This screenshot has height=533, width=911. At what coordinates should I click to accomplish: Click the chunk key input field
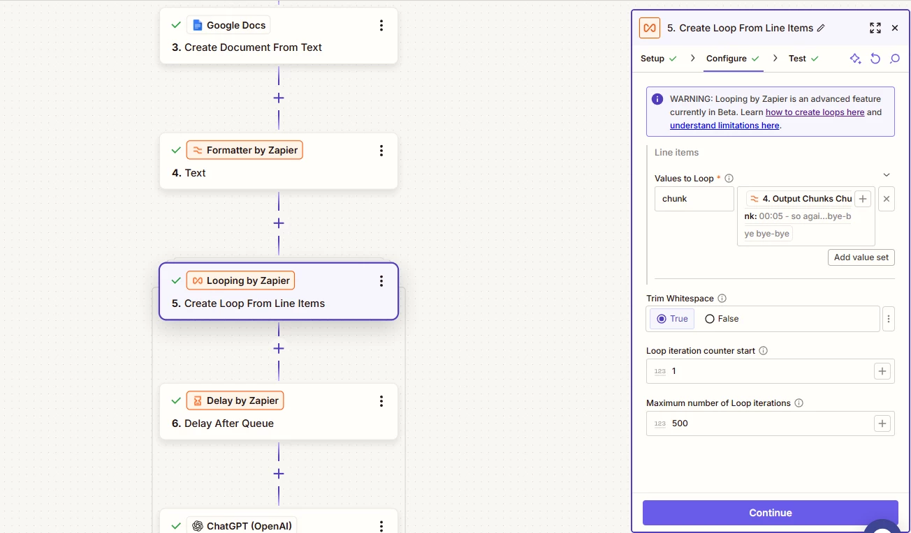tap(694, 199)
